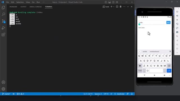Tap Android back navigation triangle
This screenshot has height=101, width=180.
coord(145,75)
